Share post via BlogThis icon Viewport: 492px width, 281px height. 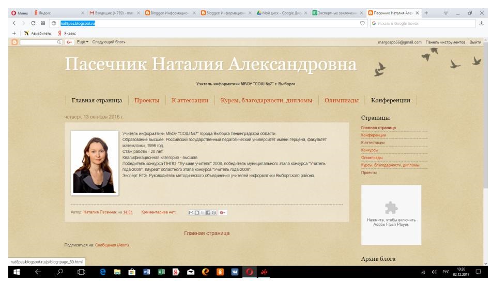click(197, 213)
